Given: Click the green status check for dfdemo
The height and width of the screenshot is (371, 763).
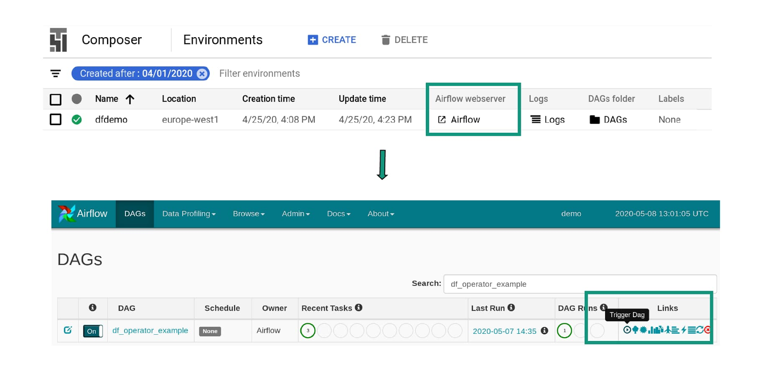Looking at the screenshot, I should click(76, 120).
